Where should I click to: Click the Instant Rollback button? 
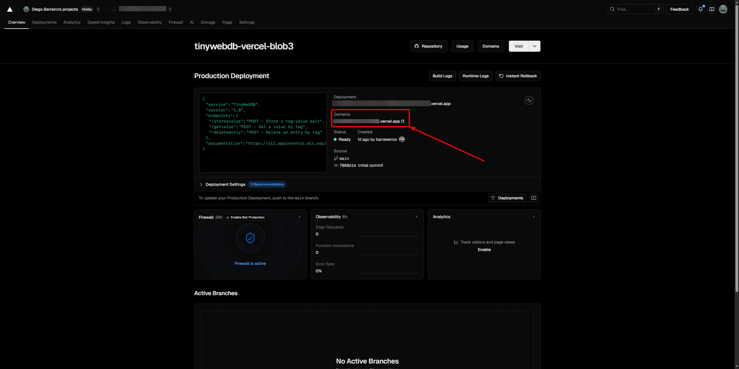click(x=518, y=76)
